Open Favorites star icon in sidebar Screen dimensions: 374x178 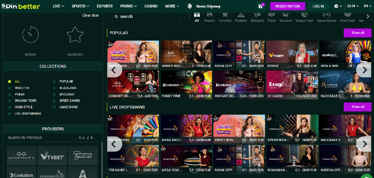(x=75, y=35)
